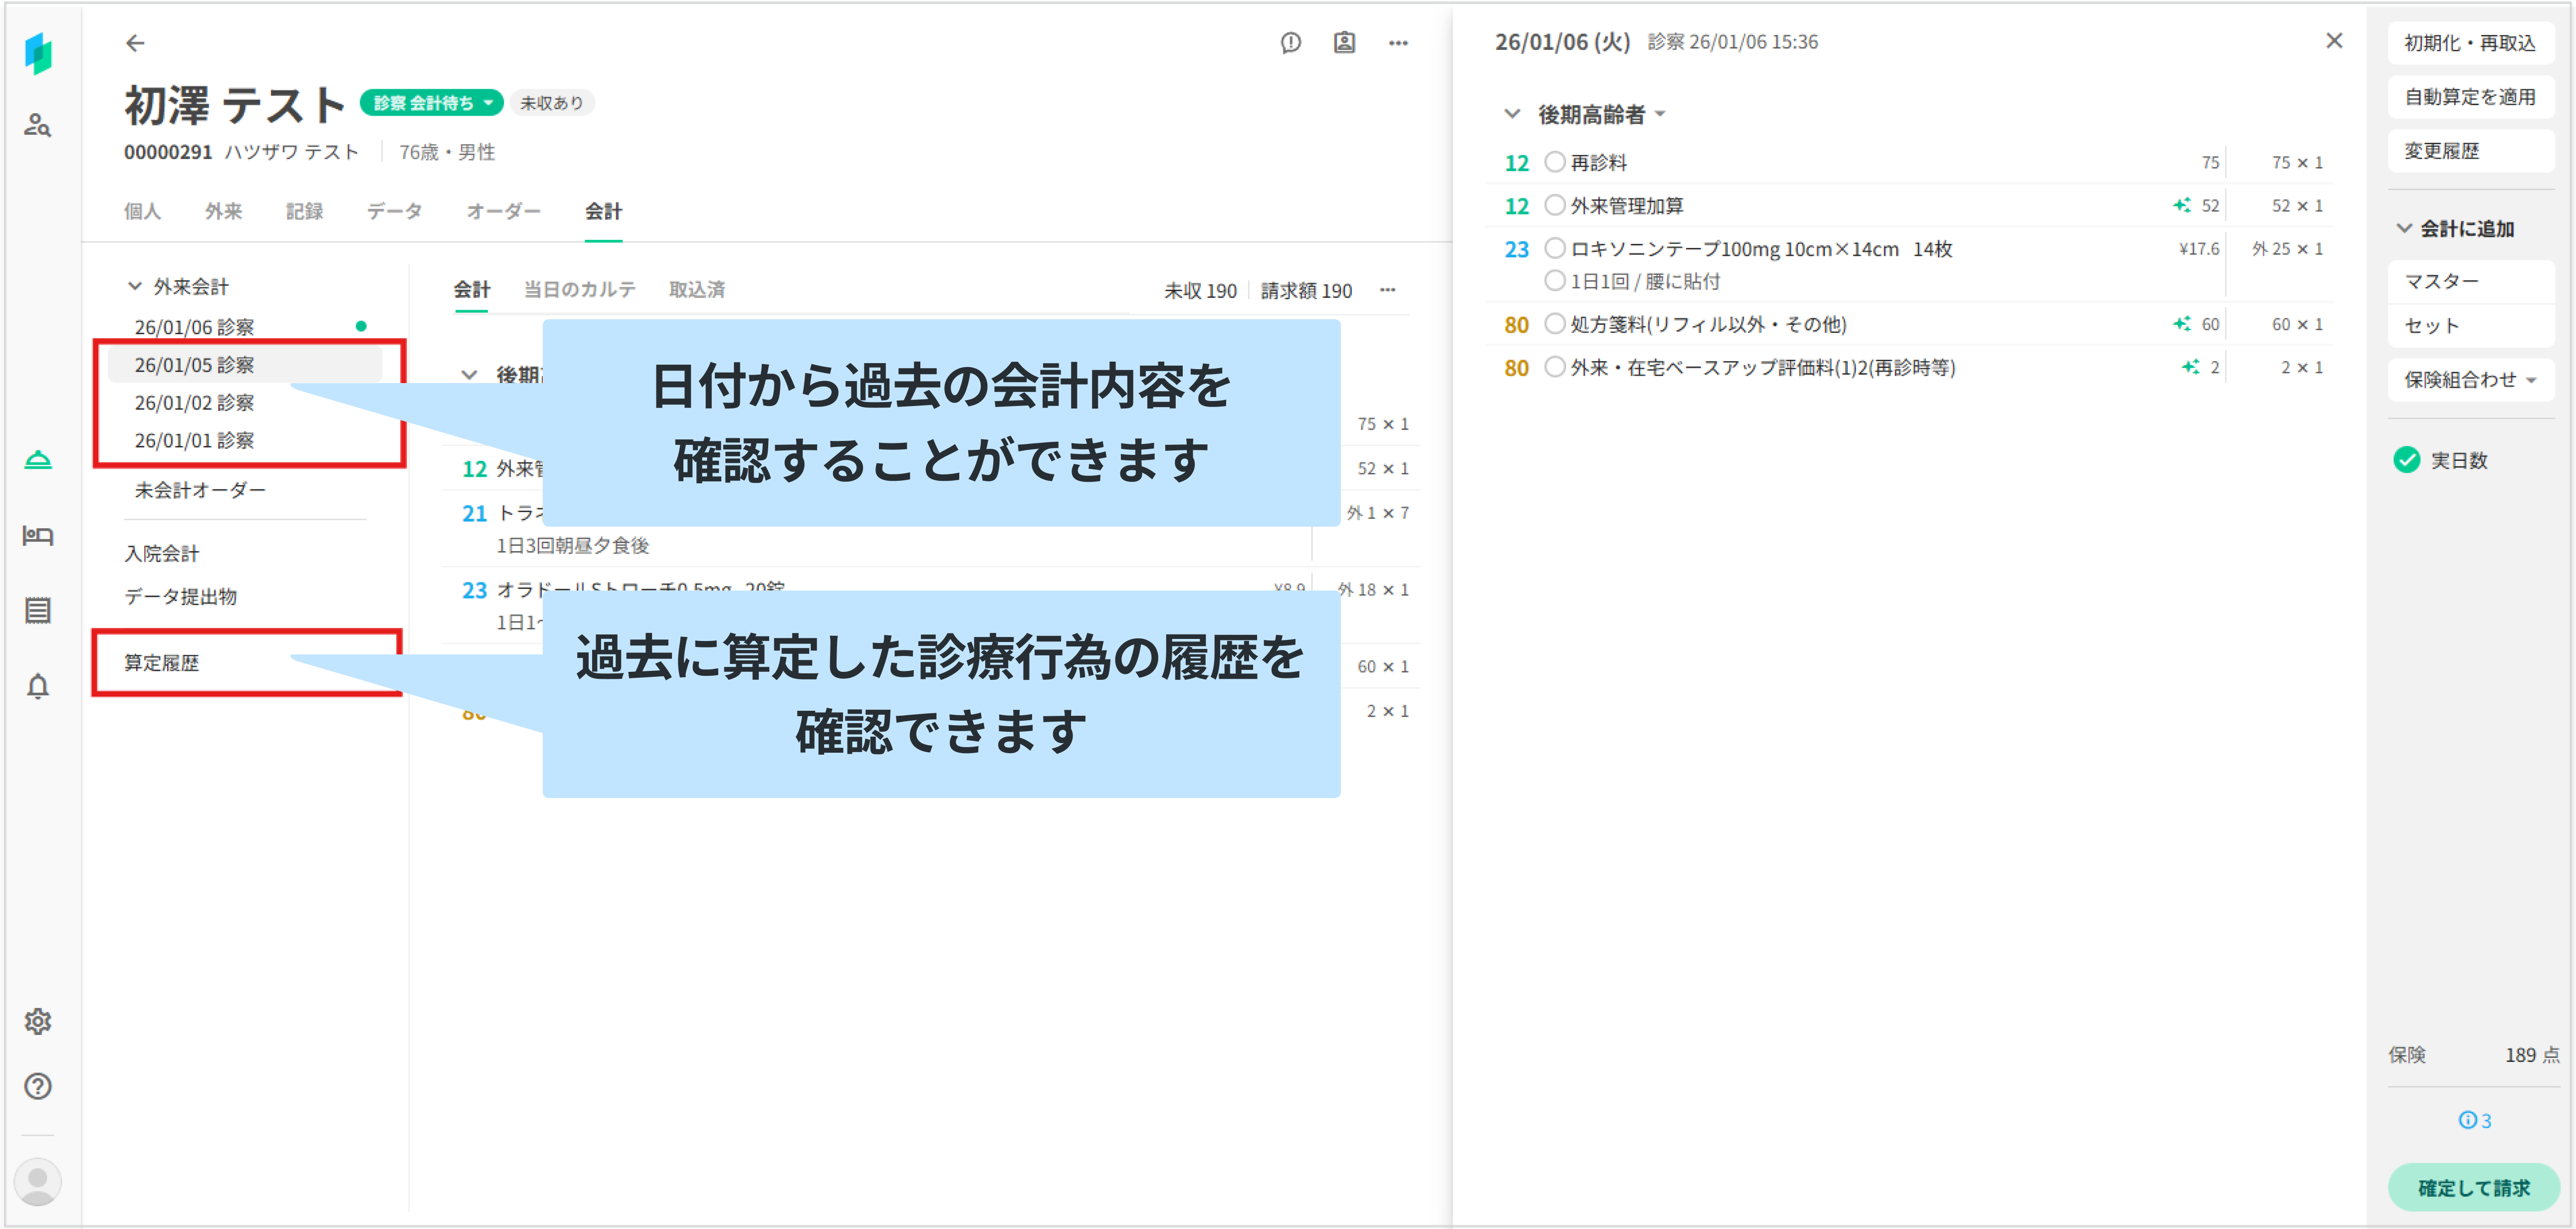The height and width of the screenshot is (1229, 2576).
Task: Open patient search icon in sidebar
Action: (38, 125)
